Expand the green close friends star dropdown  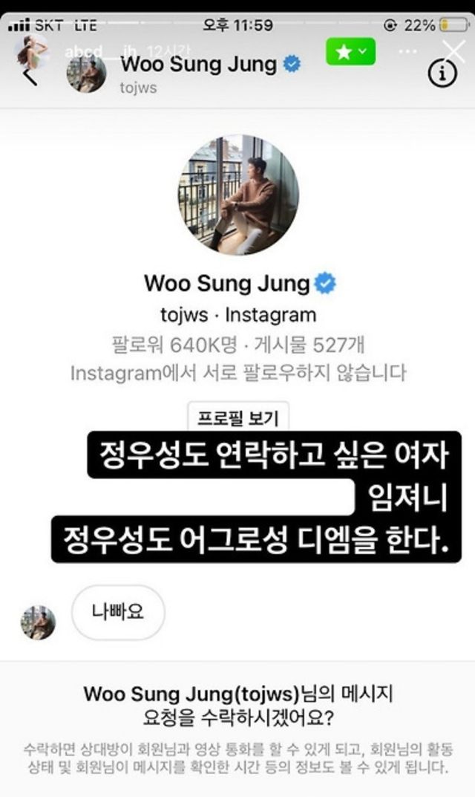350,51
